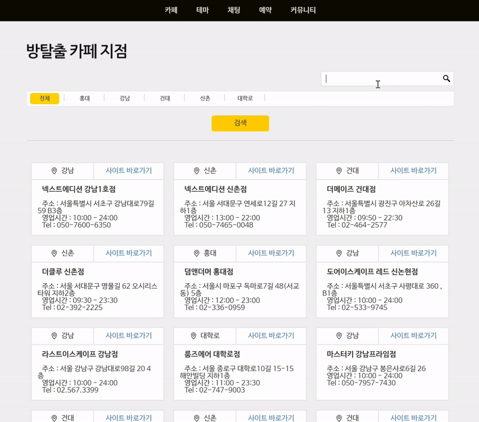This screenshot has height=422, width=479.
Task: Click phone number 02.567.3399
Action: tap(78, 390)
